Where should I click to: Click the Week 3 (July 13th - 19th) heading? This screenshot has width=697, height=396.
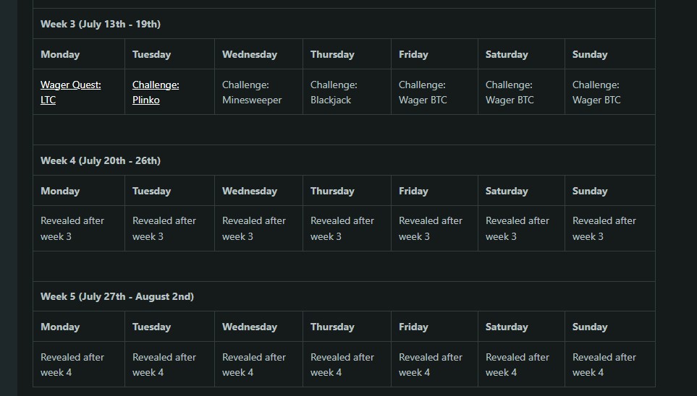click(x=101, y=24)
